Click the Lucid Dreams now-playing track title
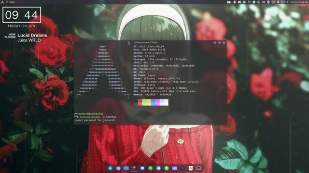The height and width of the screenshot is (173, 309). coord(32,35)
